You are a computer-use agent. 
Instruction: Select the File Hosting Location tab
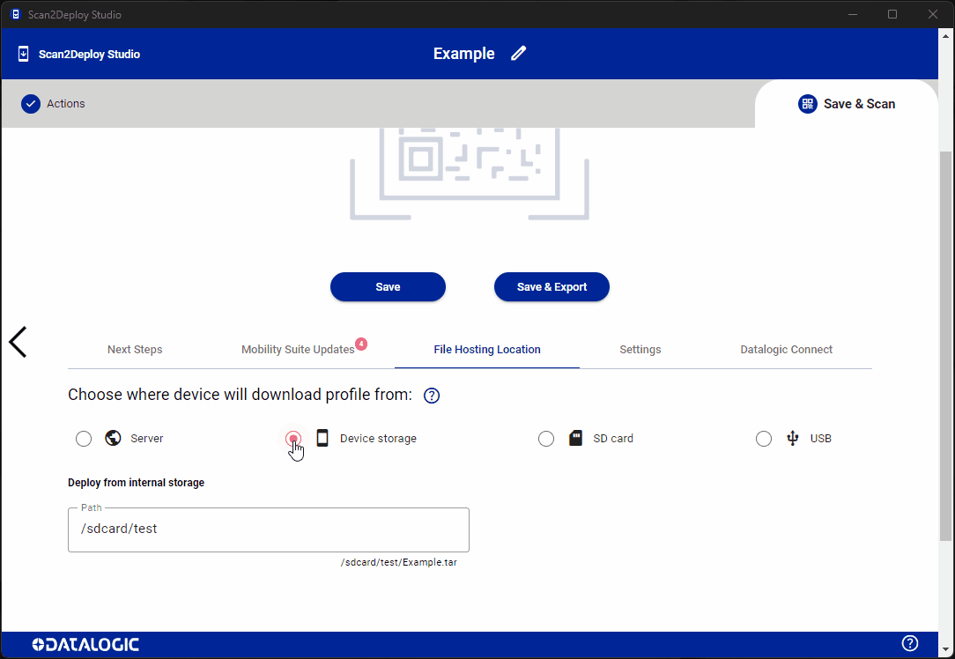click(x=487, y=350)
